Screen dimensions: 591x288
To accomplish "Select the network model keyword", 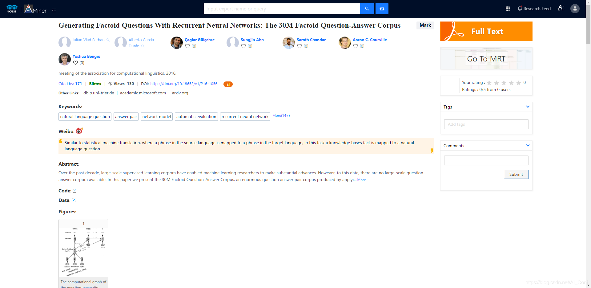I will click(x=157, y=117).
